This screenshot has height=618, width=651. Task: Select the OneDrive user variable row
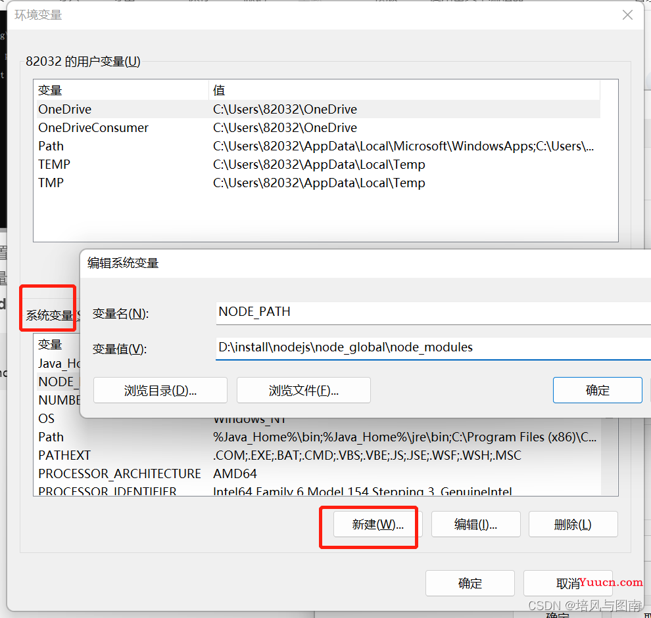click(x=318, y=109)
